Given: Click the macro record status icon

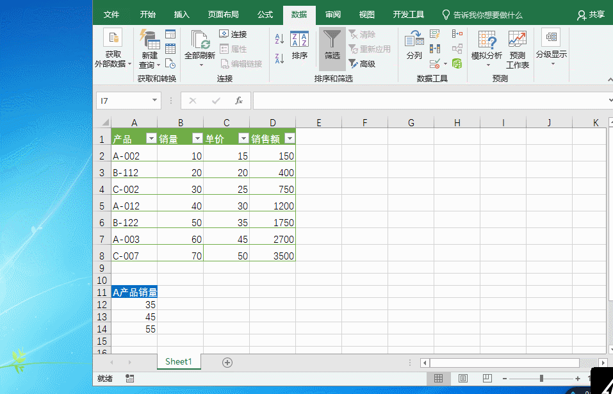Looking at the screenshot, I should [x=130, y=379].
